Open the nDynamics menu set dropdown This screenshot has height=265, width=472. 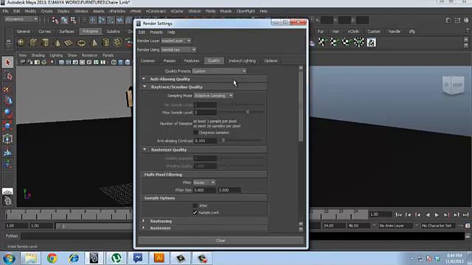[x=21, y=19]
